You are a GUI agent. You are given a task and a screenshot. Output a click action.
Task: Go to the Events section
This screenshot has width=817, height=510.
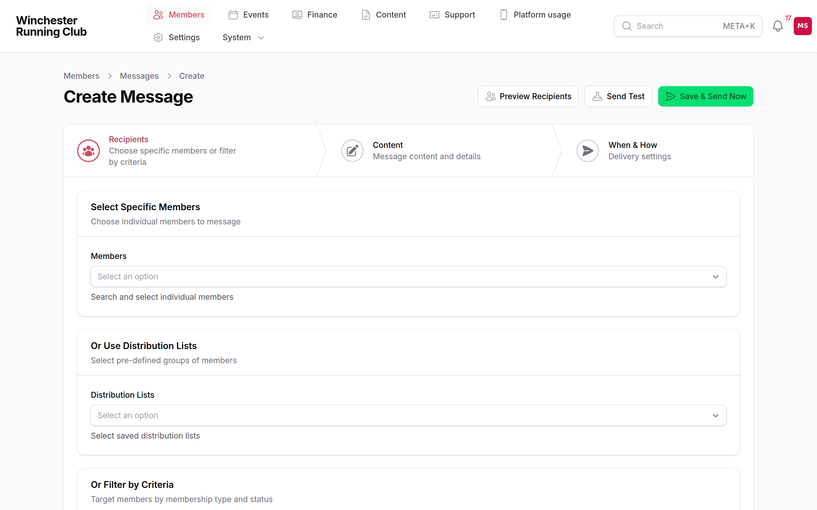pos(249,15)
